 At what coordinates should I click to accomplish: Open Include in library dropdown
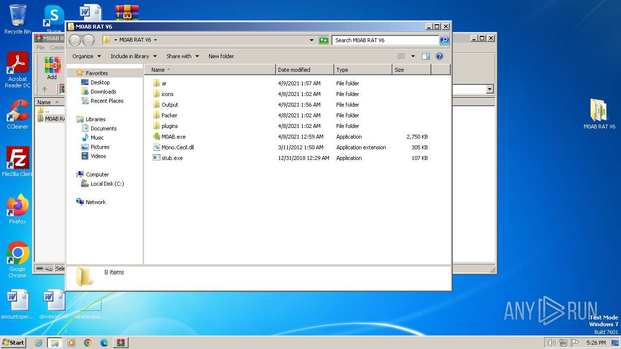tap(133, 56)
